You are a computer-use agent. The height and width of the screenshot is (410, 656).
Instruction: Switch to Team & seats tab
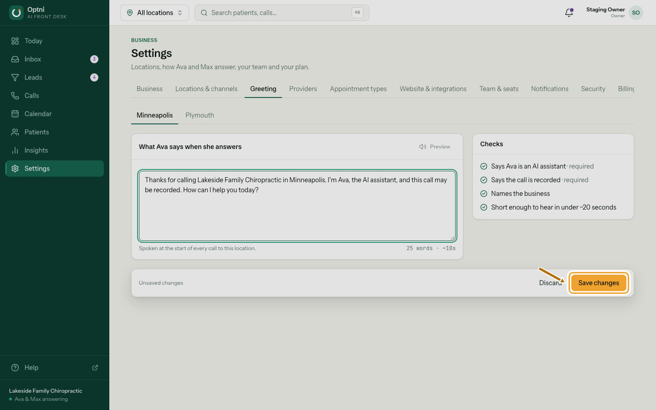click(x=499, y=89)
